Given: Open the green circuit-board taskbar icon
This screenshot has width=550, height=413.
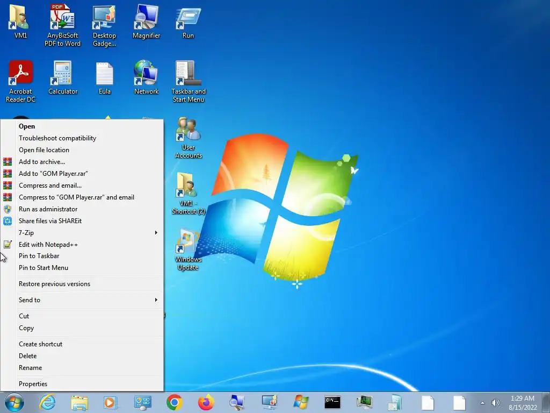Looking at the screenshot, I should pyautogui.click(x=364, y=402).
